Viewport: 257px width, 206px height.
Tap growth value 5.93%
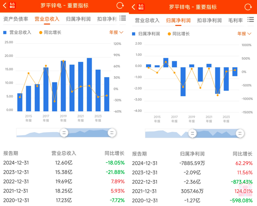coord(118,191)
